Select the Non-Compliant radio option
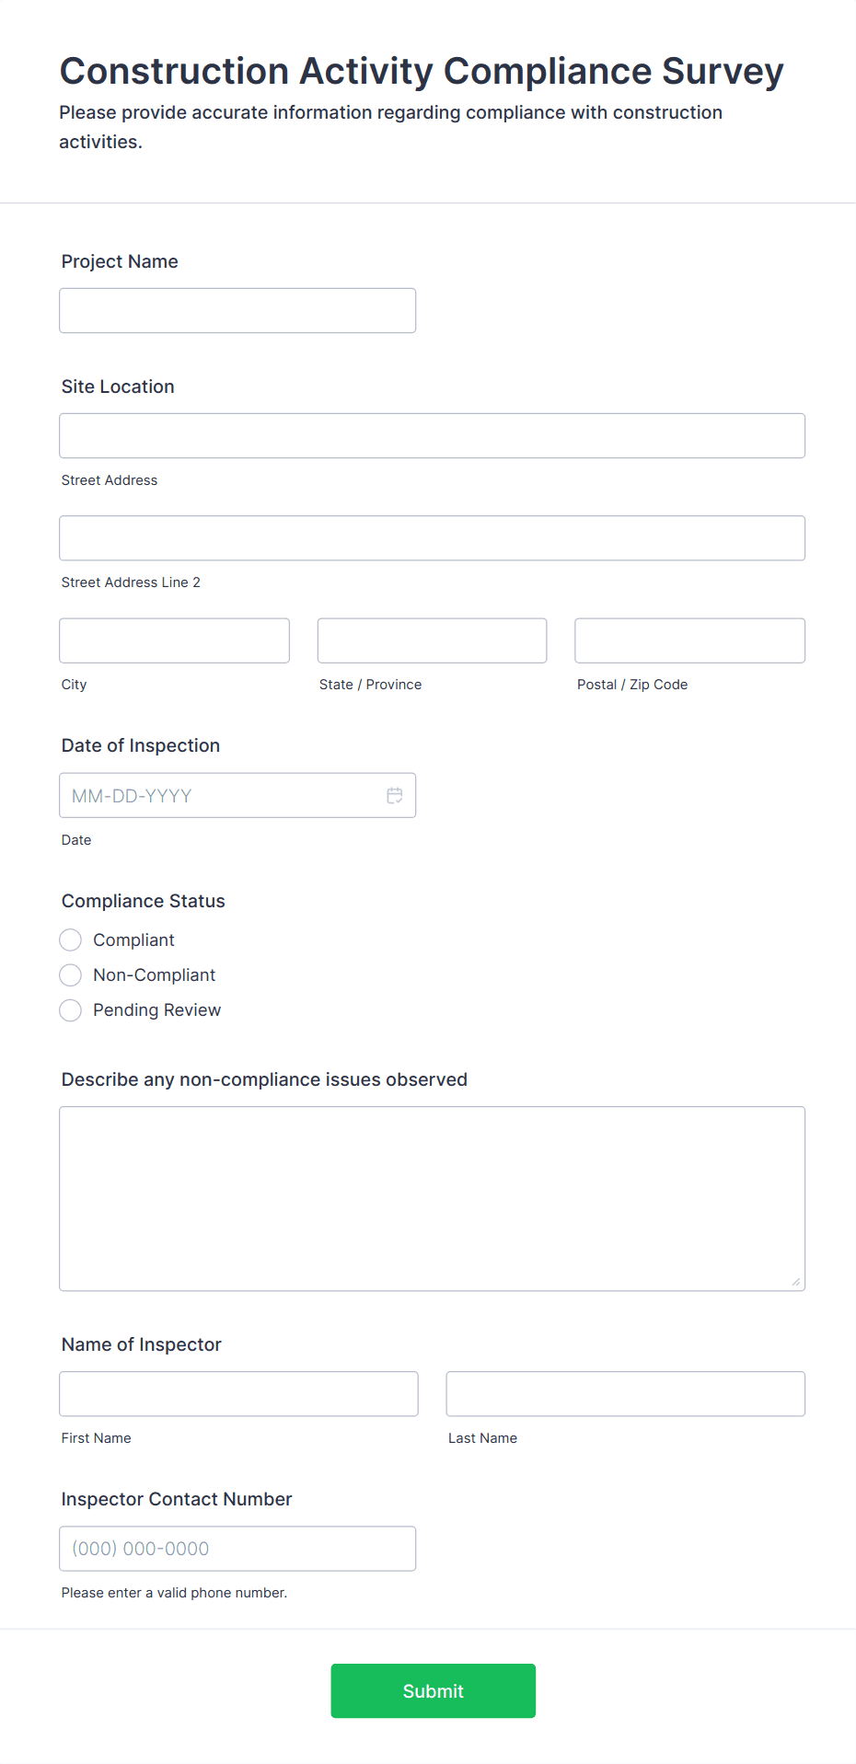Viewport: 856px width, 1764px height. tap(70, 974)
